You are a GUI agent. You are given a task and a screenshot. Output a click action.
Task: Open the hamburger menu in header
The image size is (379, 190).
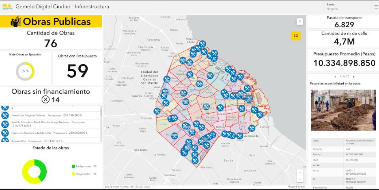tap(375, 6)
